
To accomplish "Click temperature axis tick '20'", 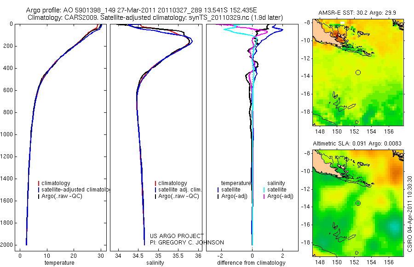I will [74, 256].
